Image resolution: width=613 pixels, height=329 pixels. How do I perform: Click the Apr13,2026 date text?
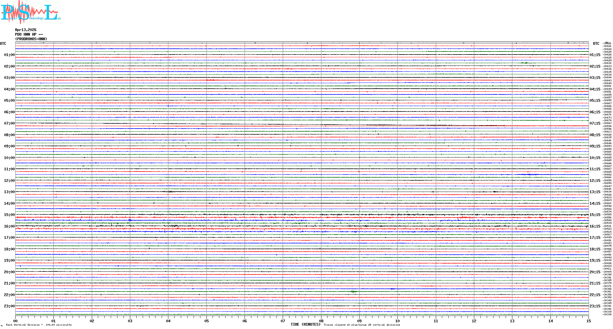26,30
